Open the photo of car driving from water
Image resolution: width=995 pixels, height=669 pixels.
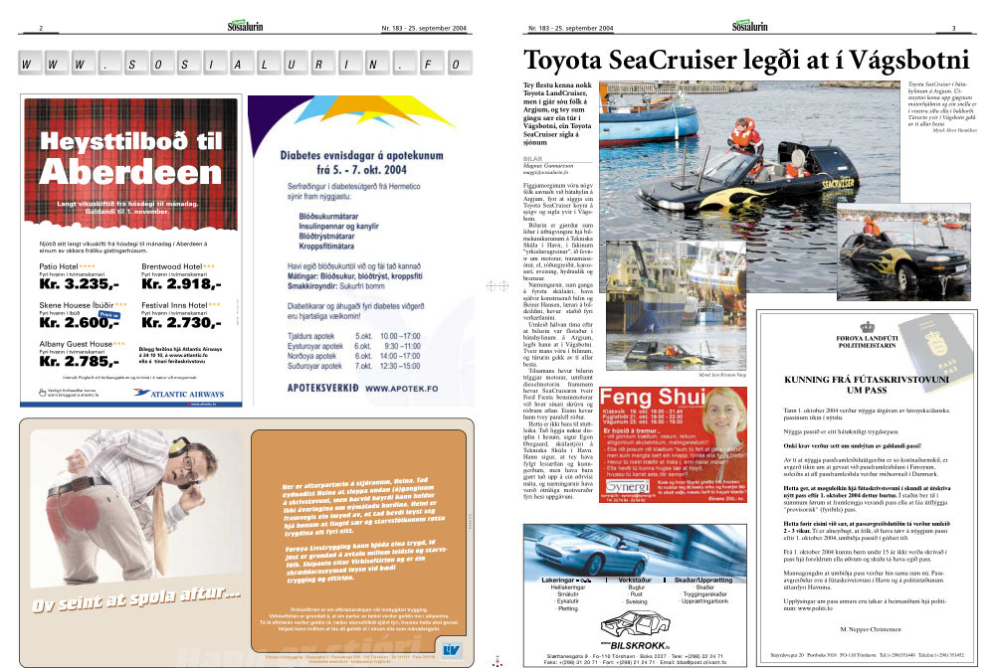tap(903, 251)
